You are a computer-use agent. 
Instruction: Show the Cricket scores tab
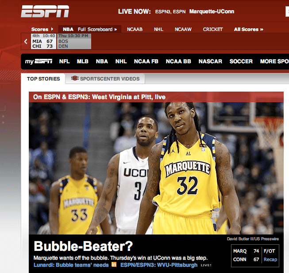coord(213,29)
